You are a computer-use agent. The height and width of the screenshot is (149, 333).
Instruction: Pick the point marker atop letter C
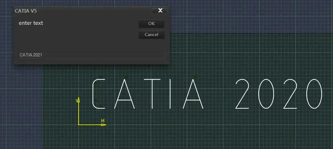pyautogui.click(x=101, y=77)
